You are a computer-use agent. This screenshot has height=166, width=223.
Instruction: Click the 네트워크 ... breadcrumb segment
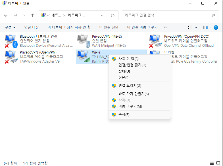[x=76, y=15]
